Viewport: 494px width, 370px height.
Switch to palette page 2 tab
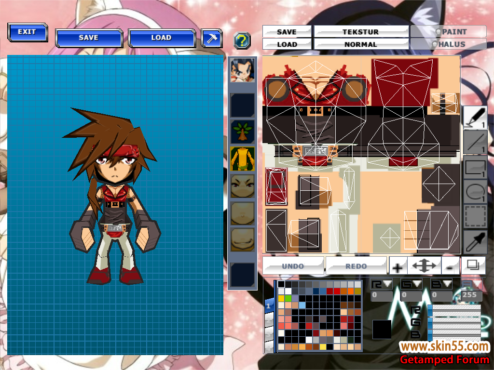point(269,319)
